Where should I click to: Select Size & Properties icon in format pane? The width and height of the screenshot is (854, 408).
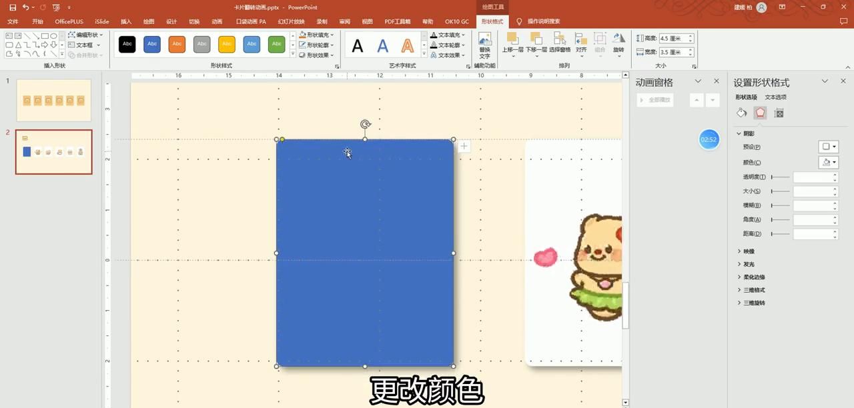[779, 113]
